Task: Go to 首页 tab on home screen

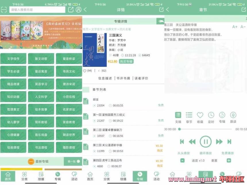Action: (x=8, y=176)
